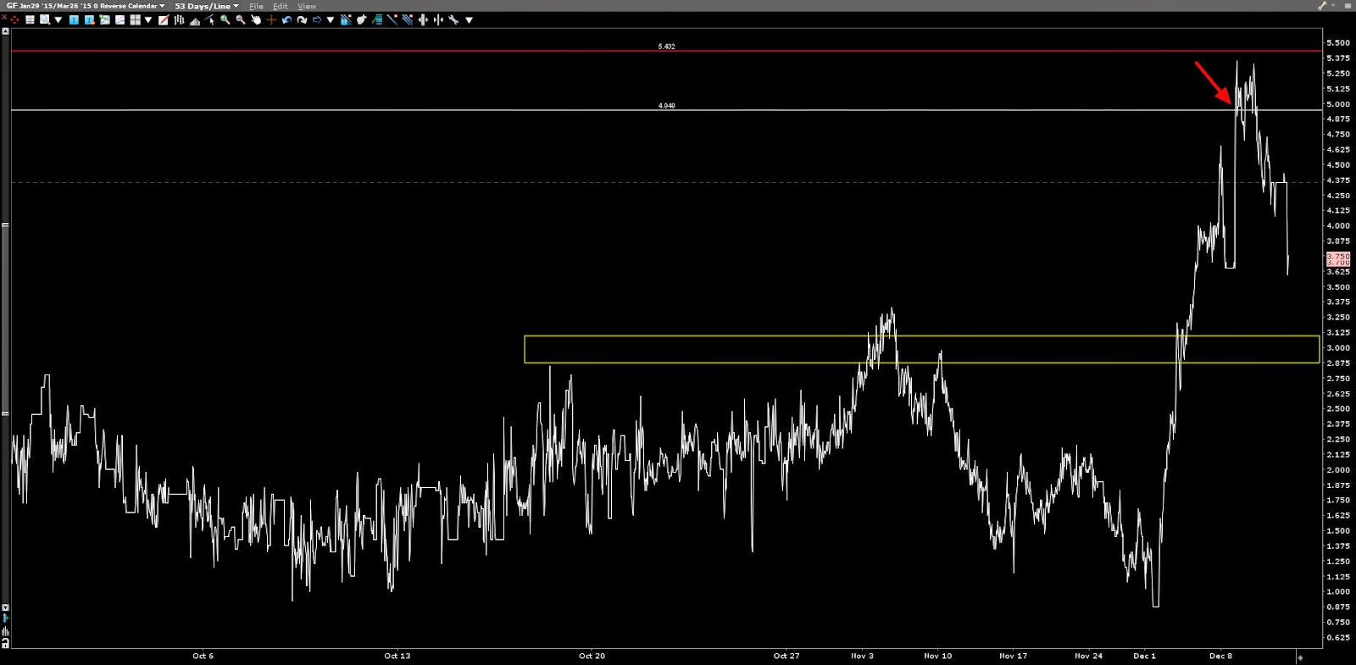Click the horizontal expand arrows icon
The height and width of the screenshot is (665, 1356).
pyautogui.click(x=423, y=19)
